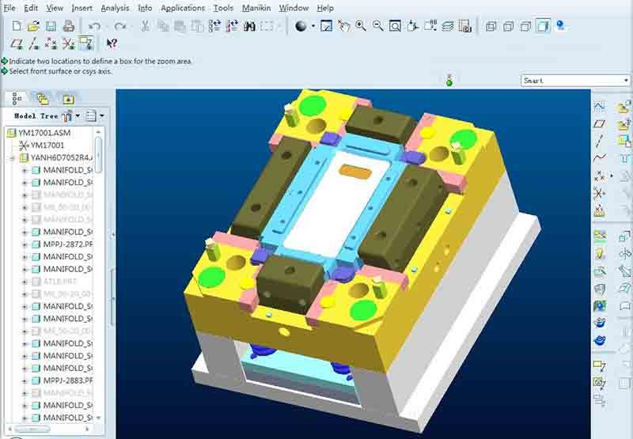
Task: Click the Save icon in toolbar
Action: (x=51, y=26)
